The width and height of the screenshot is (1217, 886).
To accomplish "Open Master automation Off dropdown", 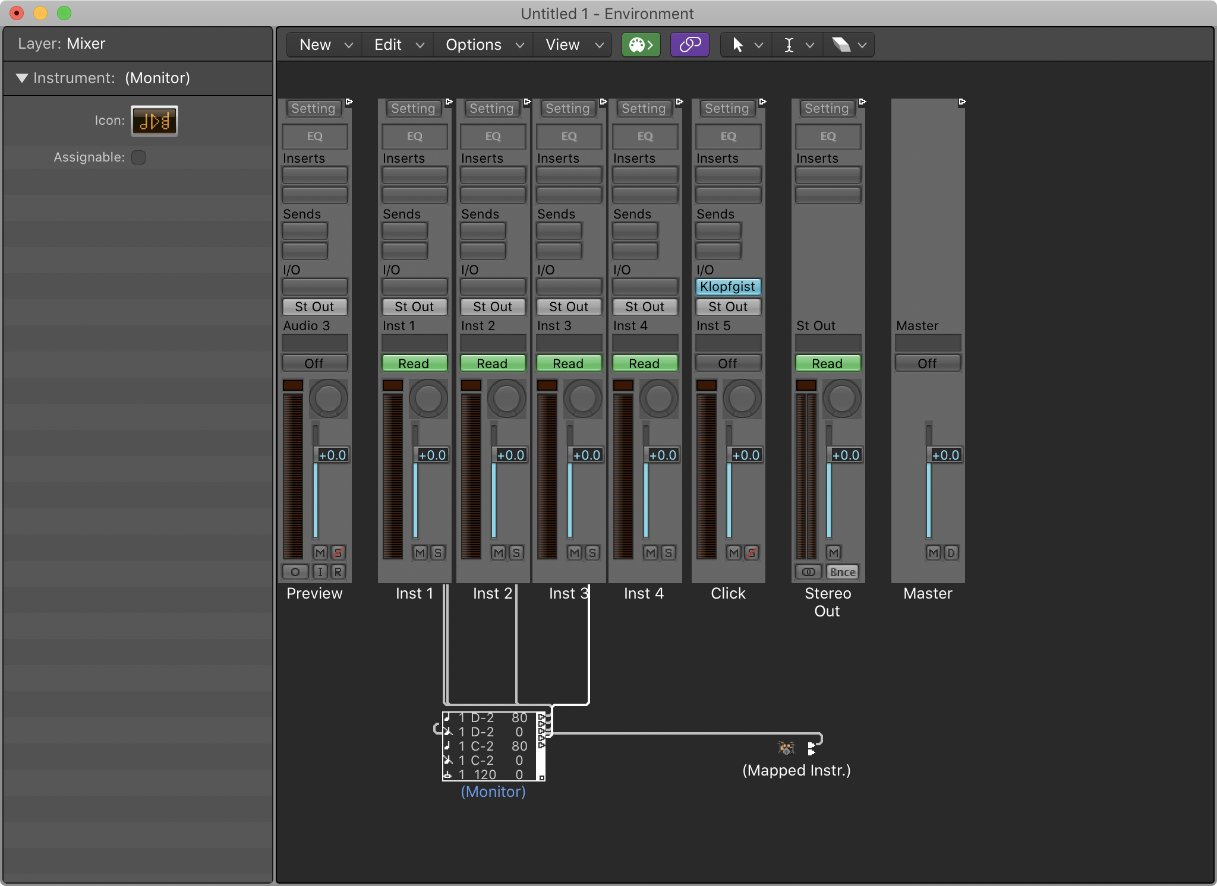I will pos(928,363).
